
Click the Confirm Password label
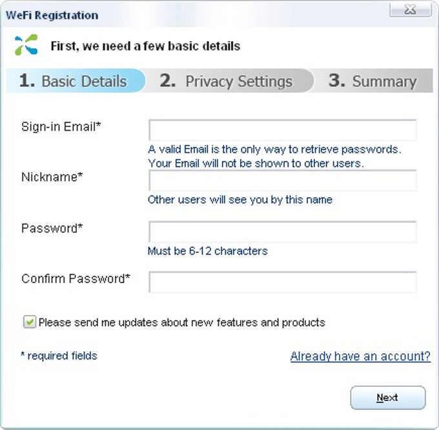[76, 279]
